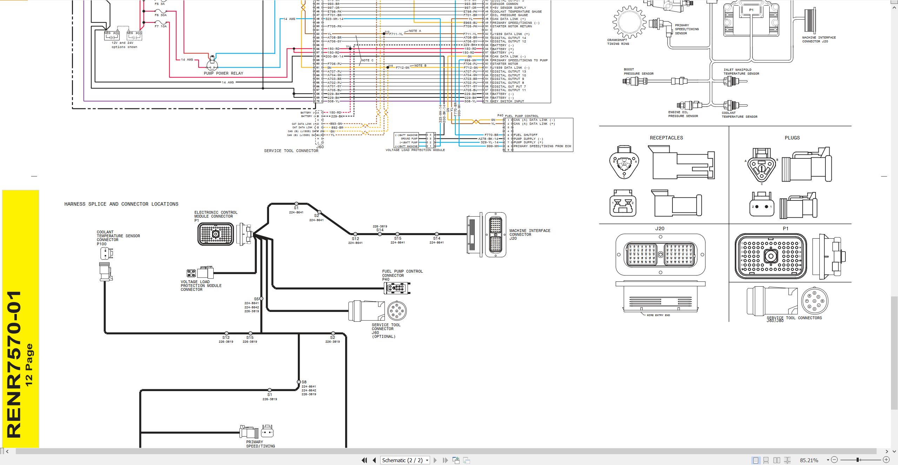Click the zoom in plus button
Screen dimensions: 898x465
click(x=886, y=460)
